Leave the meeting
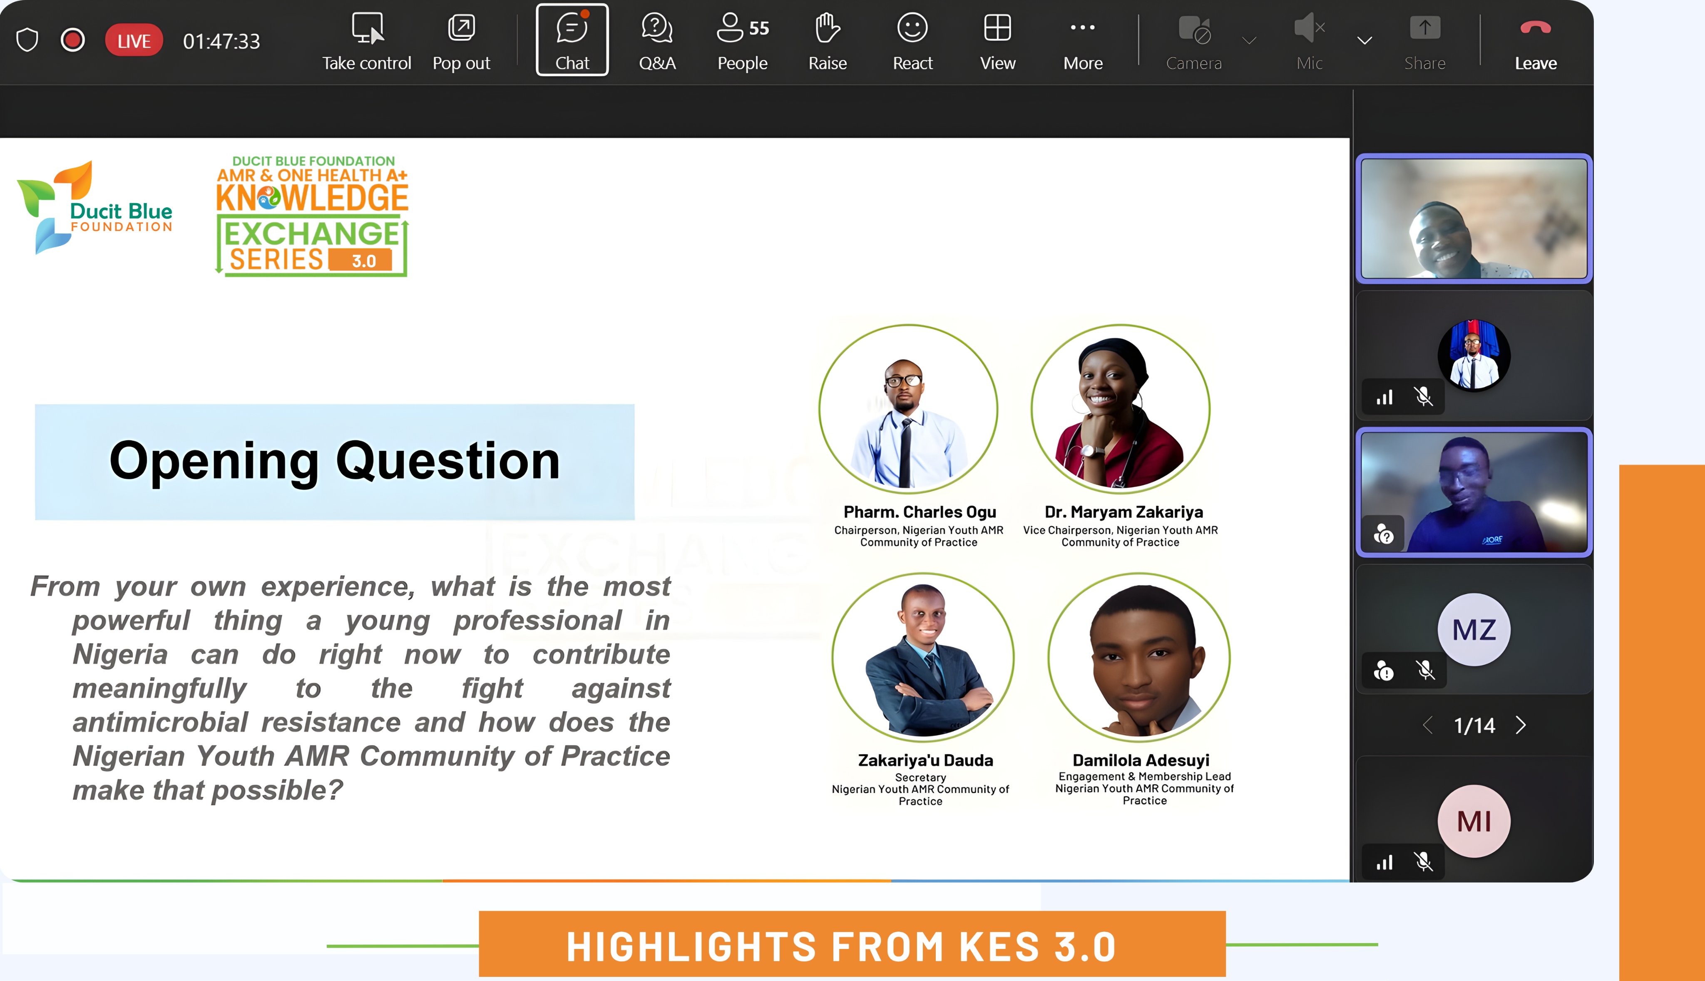Image resolution: width=1705 pixels, height=981 pixels. pos(1535,41)
